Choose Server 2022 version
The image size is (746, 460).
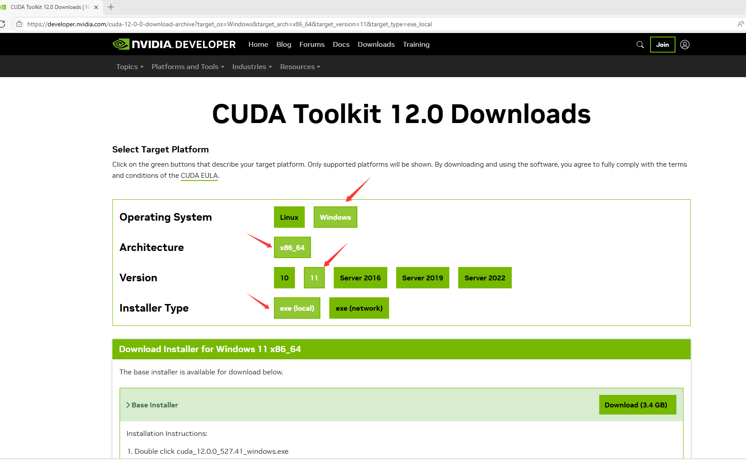point(485,278)
